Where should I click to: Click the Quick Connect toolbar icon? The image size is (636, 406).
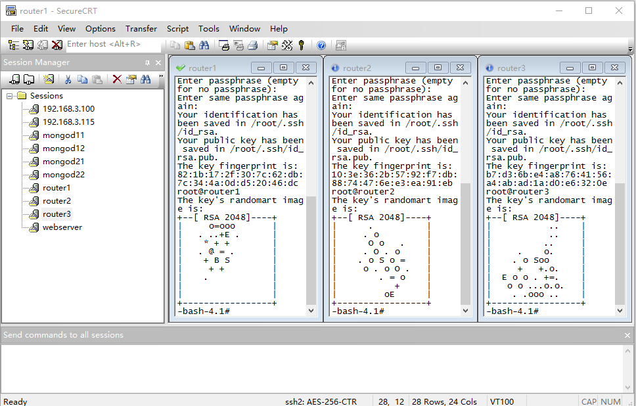click(28, 45)
